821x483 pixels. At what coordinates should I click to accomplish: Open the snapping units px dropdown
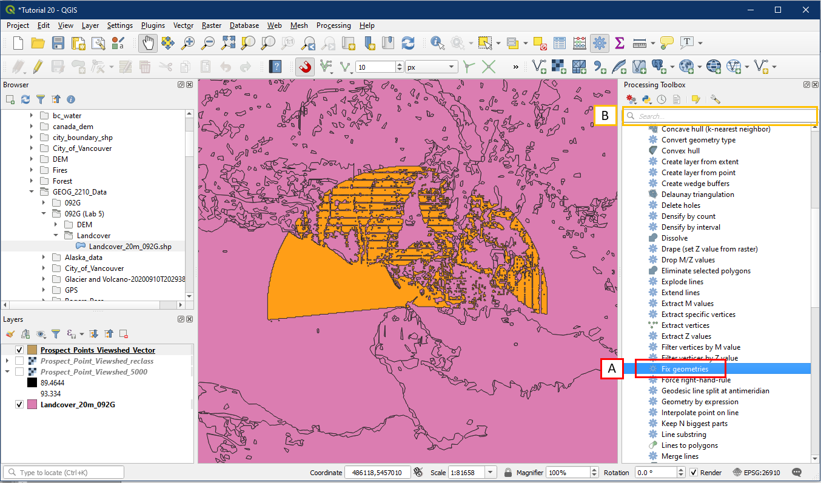432,67
